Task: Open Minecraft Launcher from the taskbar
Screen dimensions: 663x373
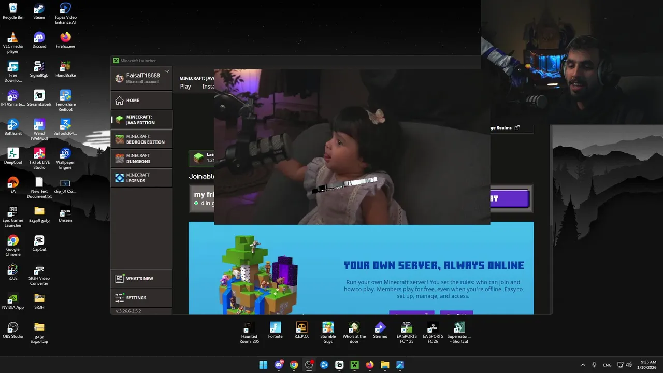Action: point(354,365)
